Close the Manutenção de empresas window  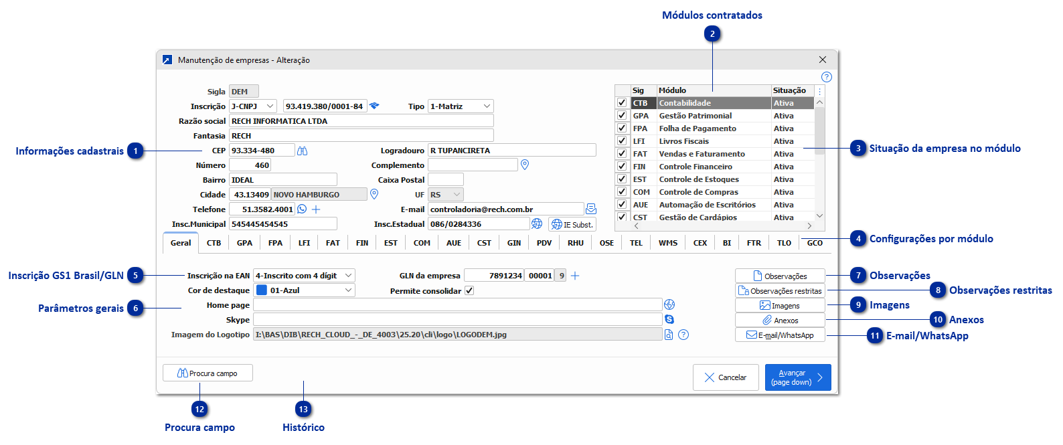[823, 60]
